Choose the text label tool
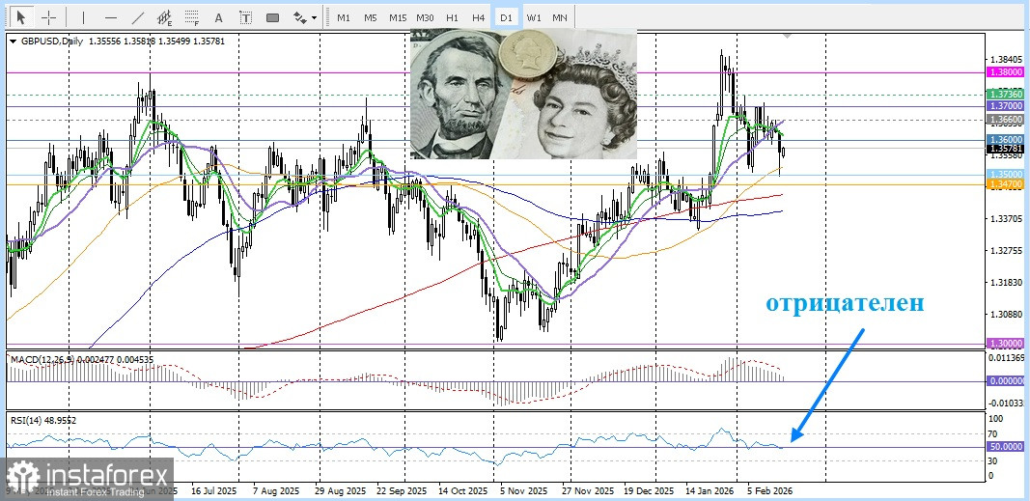1030x501 pixels. (246, 17)
